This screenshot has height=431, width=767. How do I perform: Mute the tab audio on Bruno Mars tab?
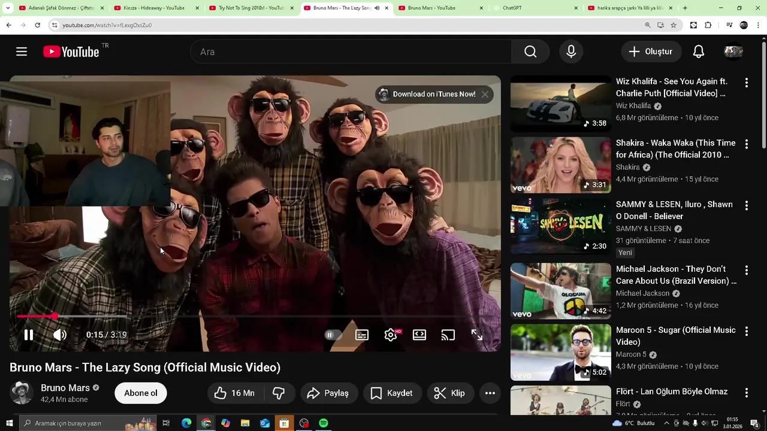point(377,8)
